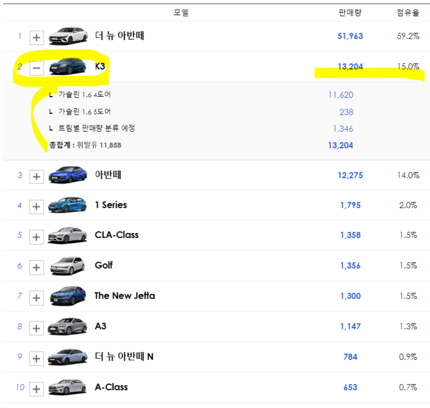Select share value 2.0%
This screenshot has width=430, height=408.
pyautogui.click(x=408, y=205)
